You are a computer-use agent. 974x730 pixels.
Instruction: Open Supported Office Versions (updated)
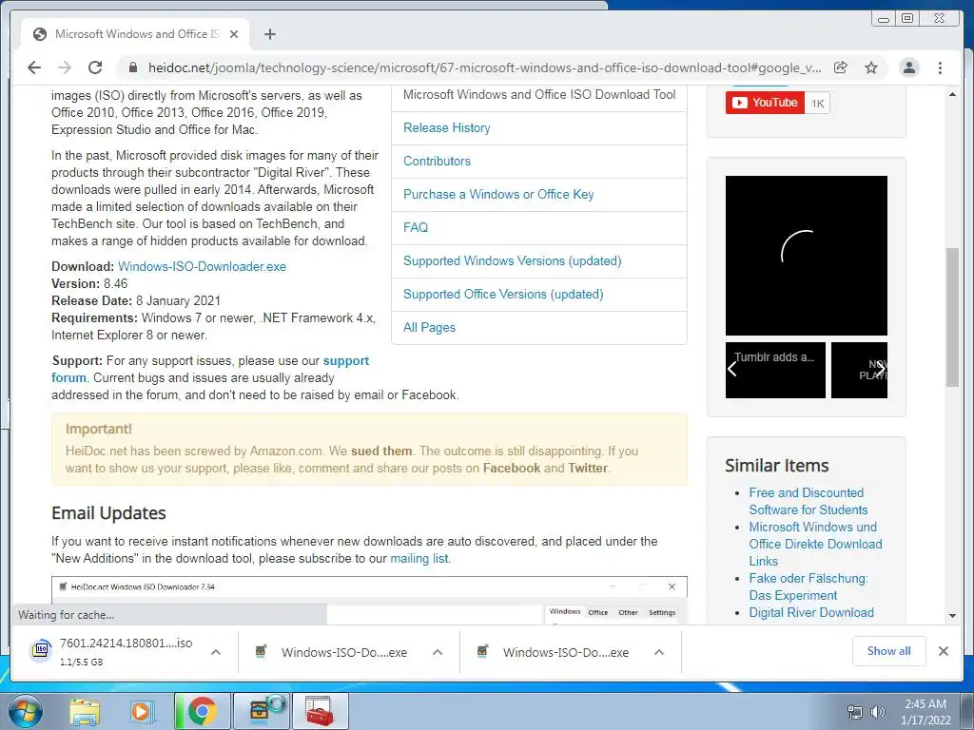click(503, 295)
